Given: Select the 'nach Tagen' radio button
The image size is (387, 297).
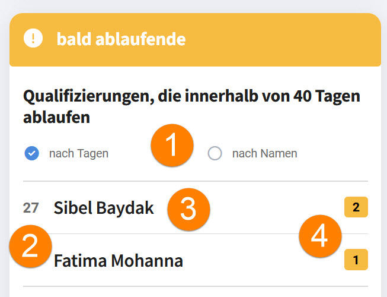Looking at the screenshot, I should pos(32,154).
